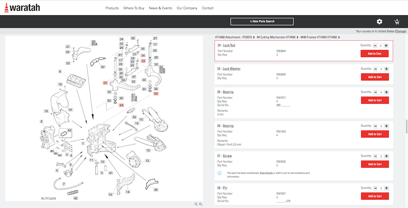
Task: Click the 28 Pin quantity field
Action: coord(381,188)
